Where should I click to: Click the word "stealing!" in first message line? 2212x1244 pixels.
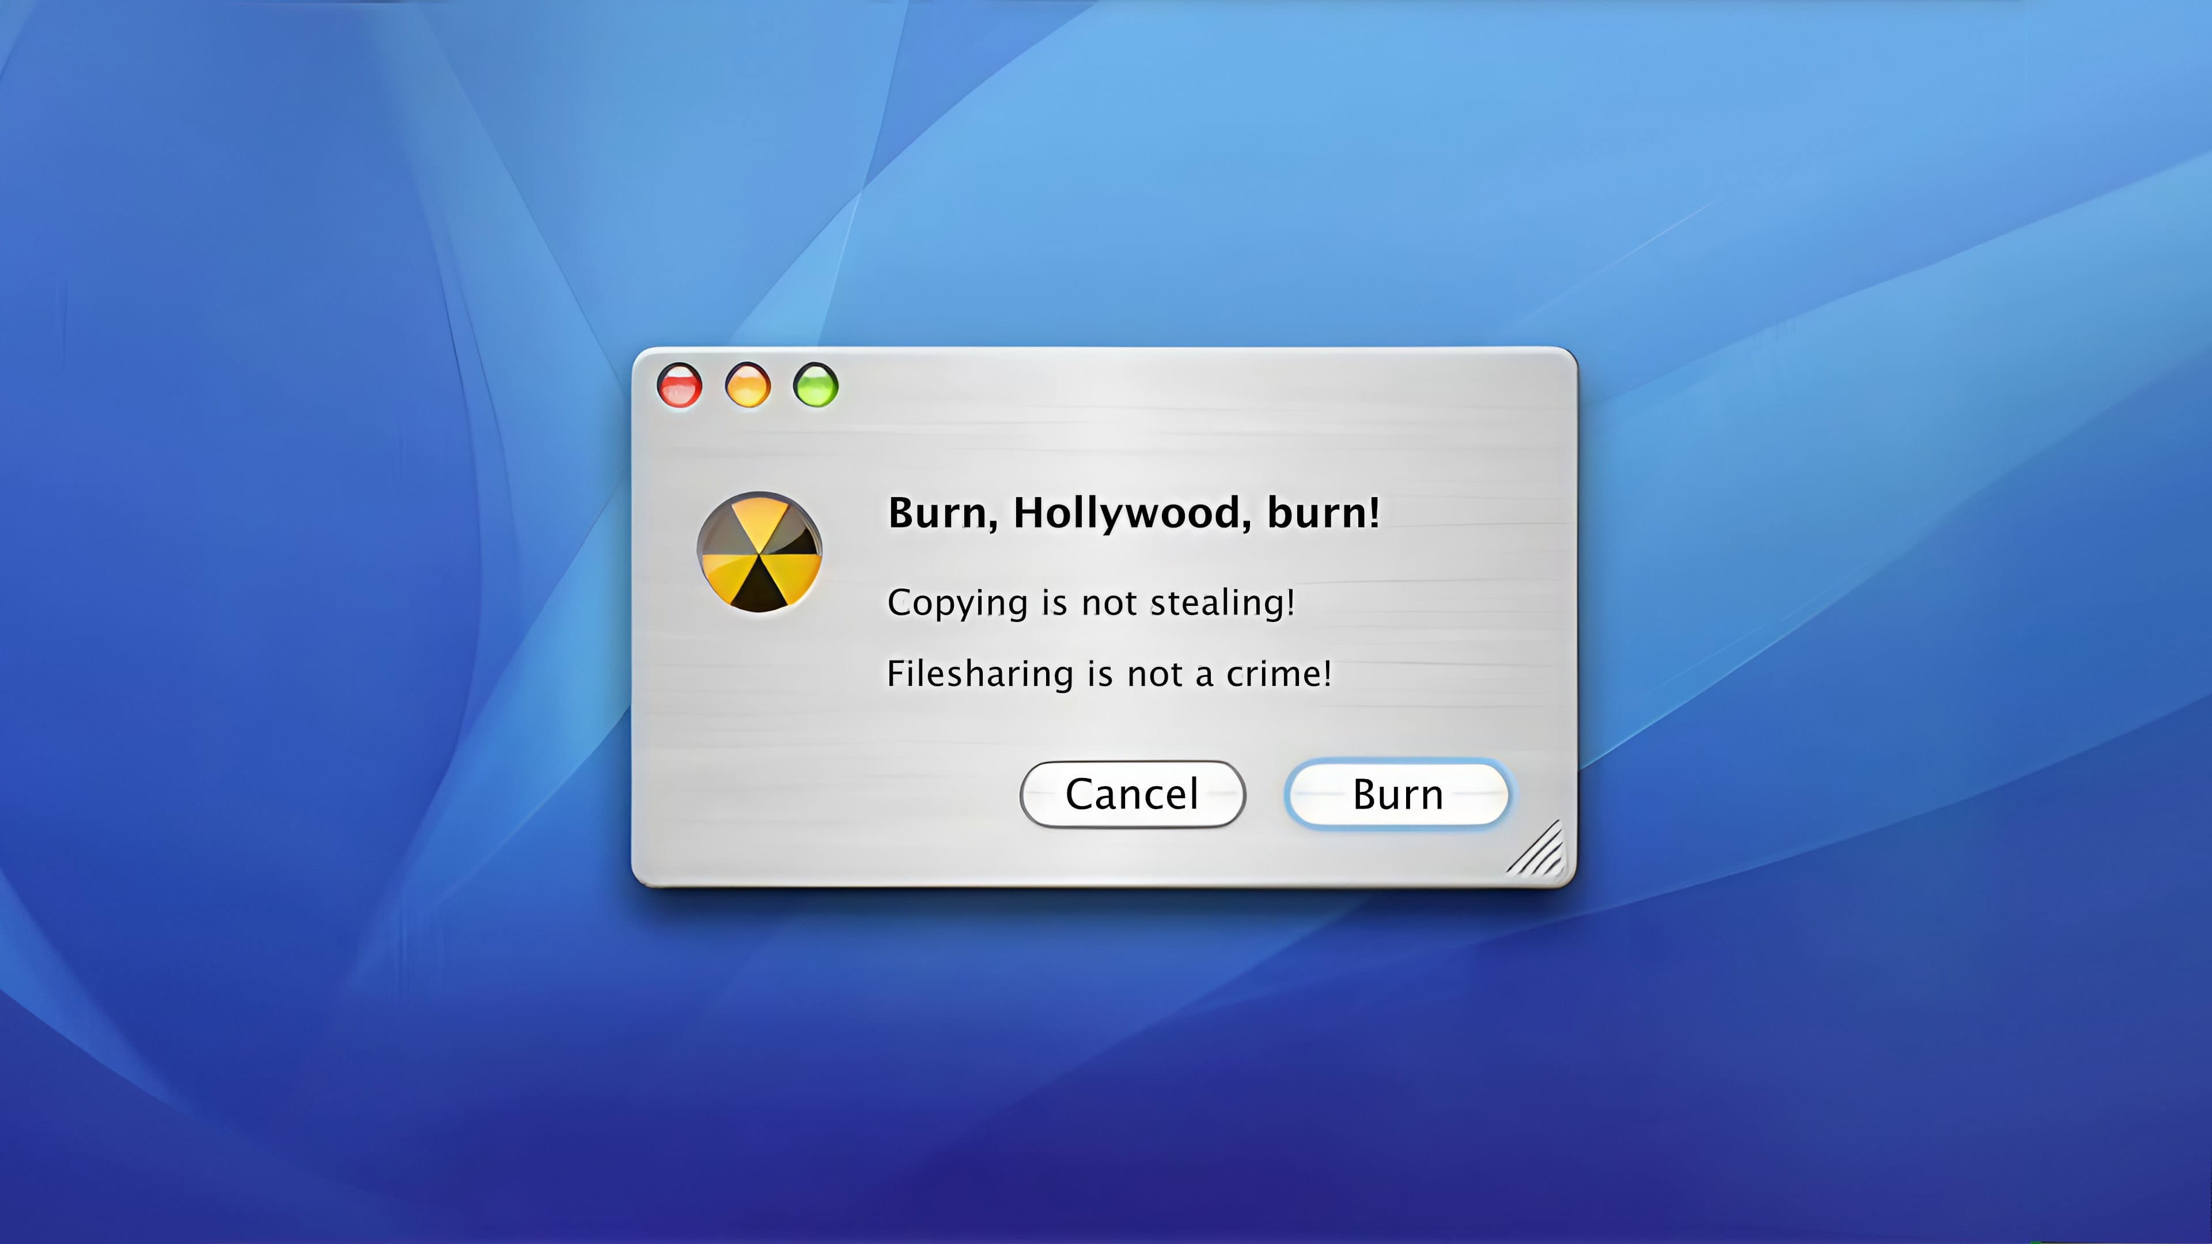click(1222, 602)
